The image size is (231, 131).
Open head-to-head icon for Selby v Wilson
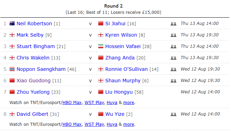(x=174, y=35)
